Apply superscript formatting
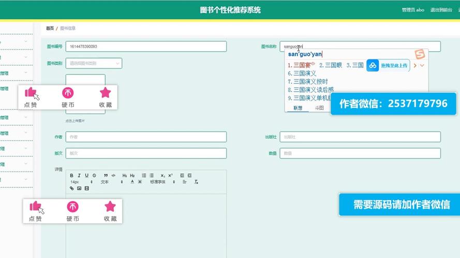This screenshot has width=460, height=258. point(170,175)
